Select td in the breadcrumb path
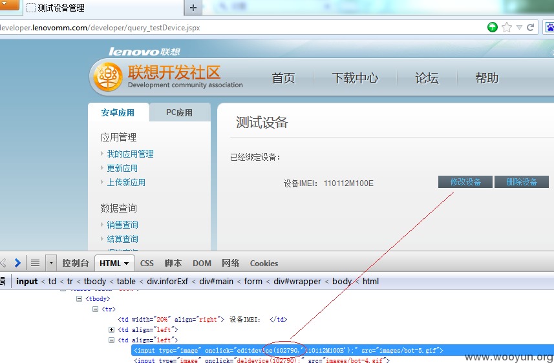The height and width of the screenshot is (363, 554). point(52,282)
